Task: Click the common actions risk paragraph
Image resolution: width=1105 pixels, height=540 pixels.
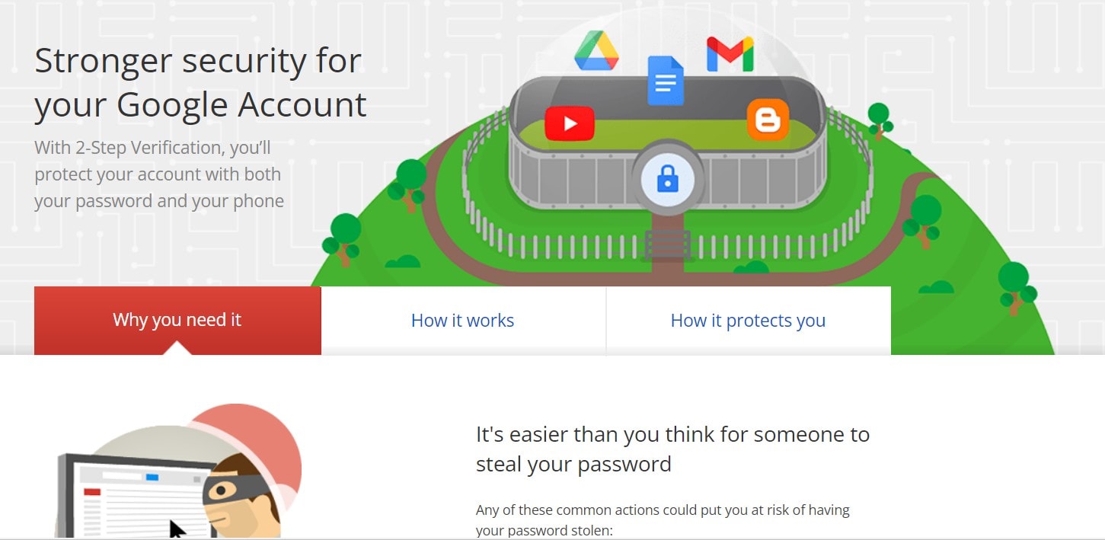Action: click(x=663, y=519)
